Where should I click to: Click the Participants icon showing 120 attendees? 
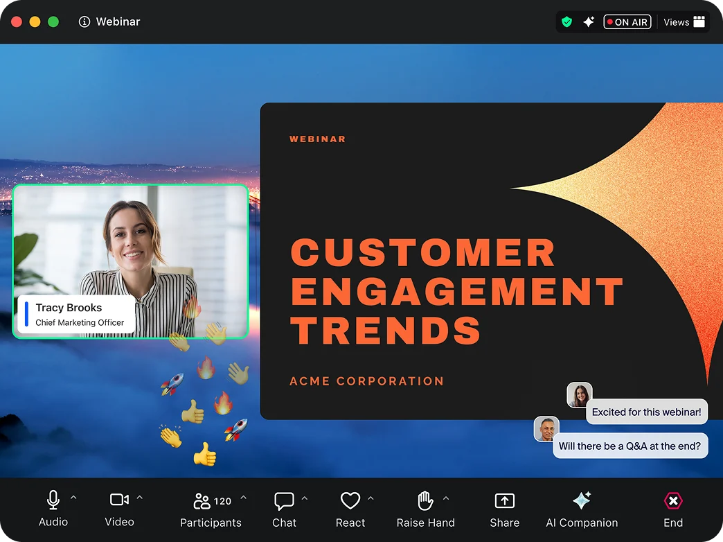(x=202, y=500)
